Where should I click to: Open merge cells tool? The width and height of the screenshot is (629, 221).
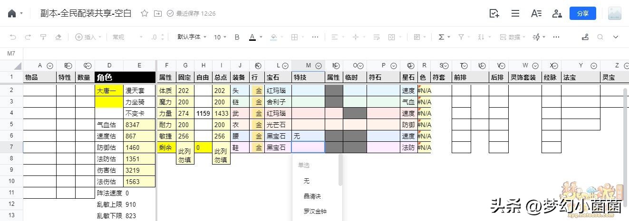click(x=392, y=37)
